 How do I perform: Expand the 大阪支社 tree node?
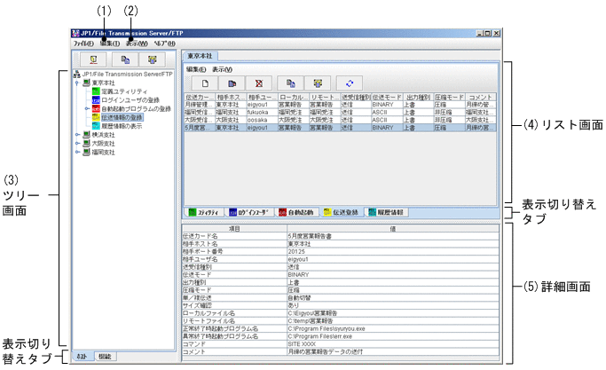pos(77,144)
